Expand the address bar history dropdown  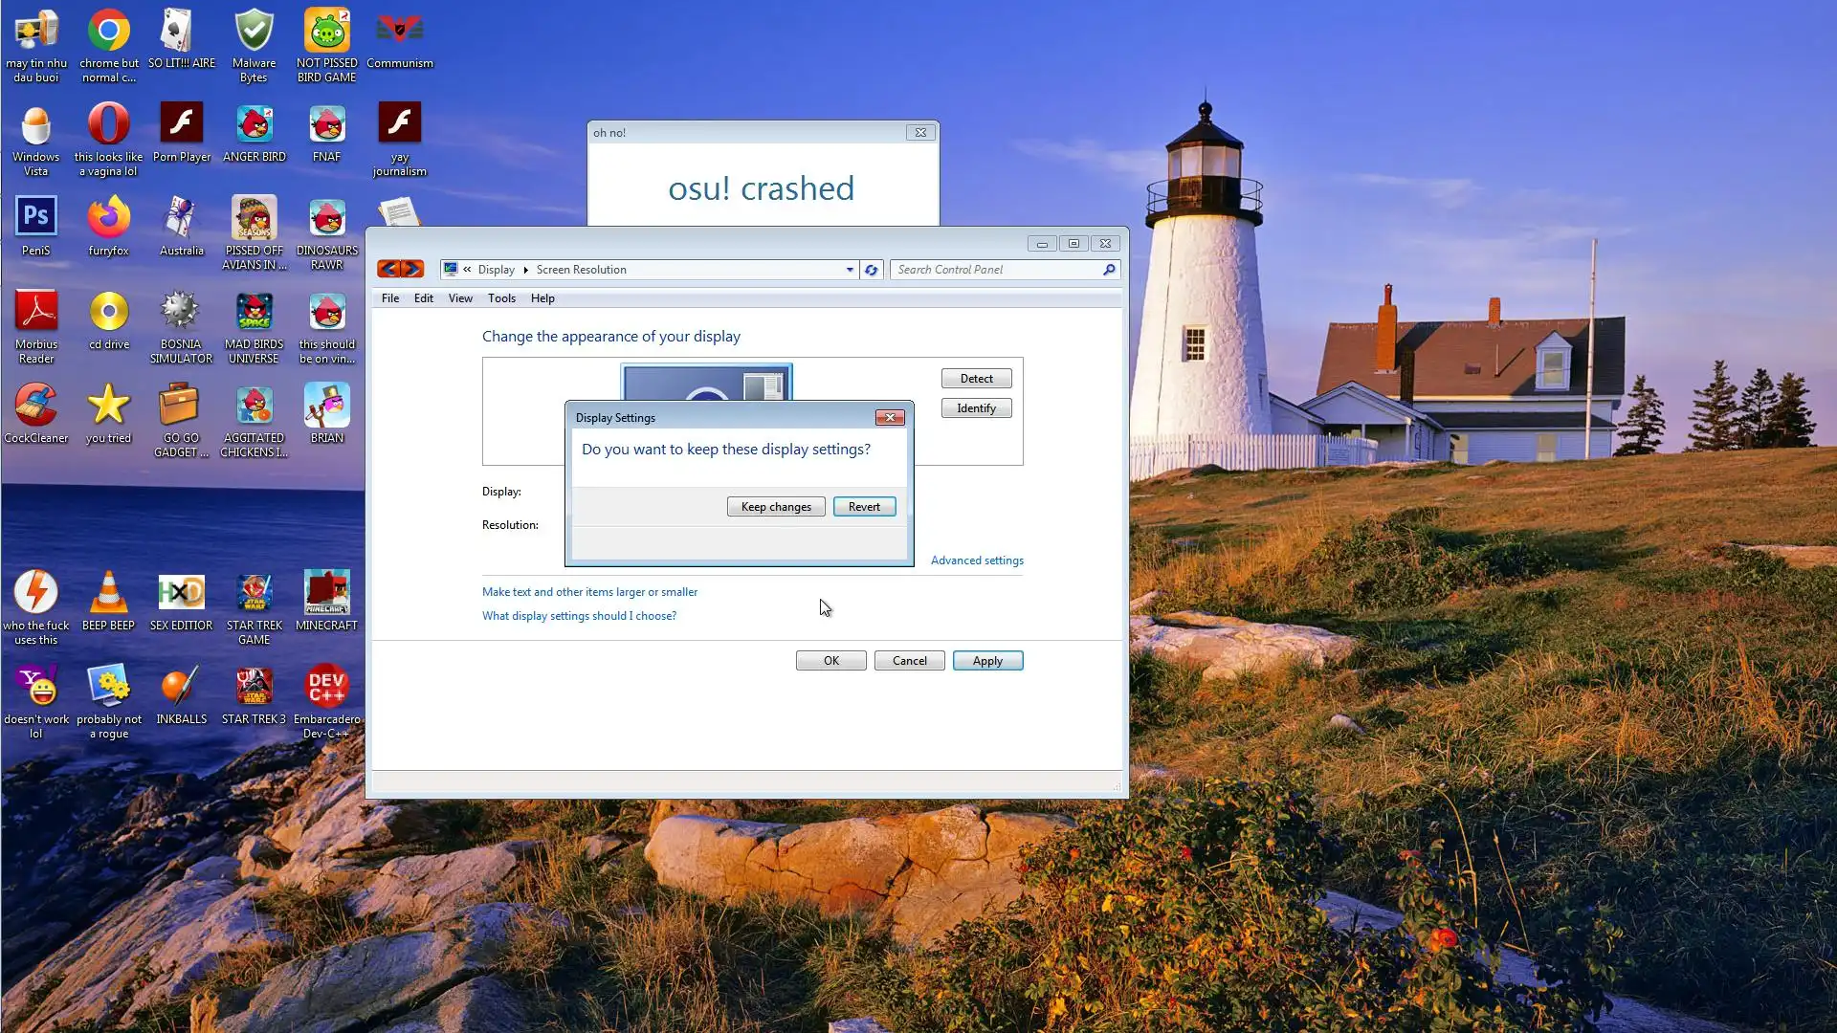850,270
